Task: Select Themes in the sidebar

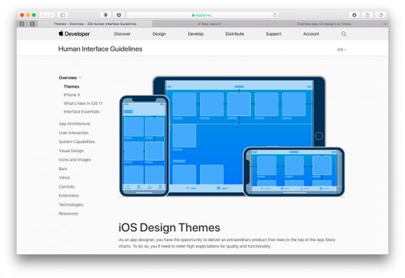Action: pos(72,87)
